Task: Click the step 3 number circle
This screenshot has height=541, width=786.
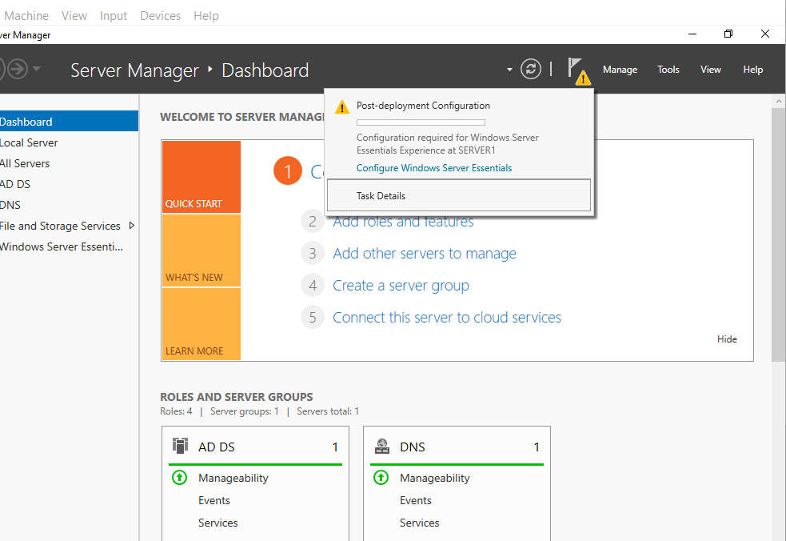Action: [313, 254]
